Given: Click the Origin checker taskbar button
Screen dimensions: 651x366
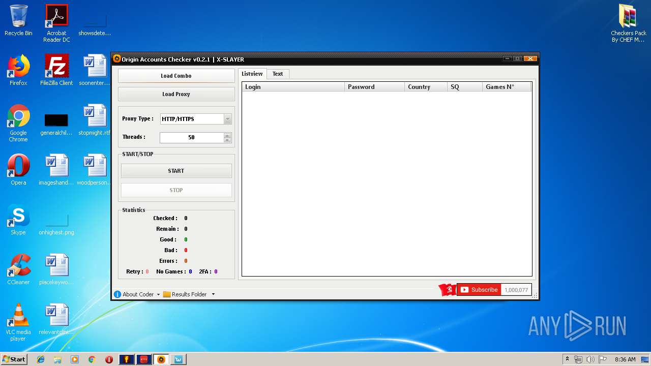Looking at the screenshot, I should pyautogui.click(x=161, y=359).
